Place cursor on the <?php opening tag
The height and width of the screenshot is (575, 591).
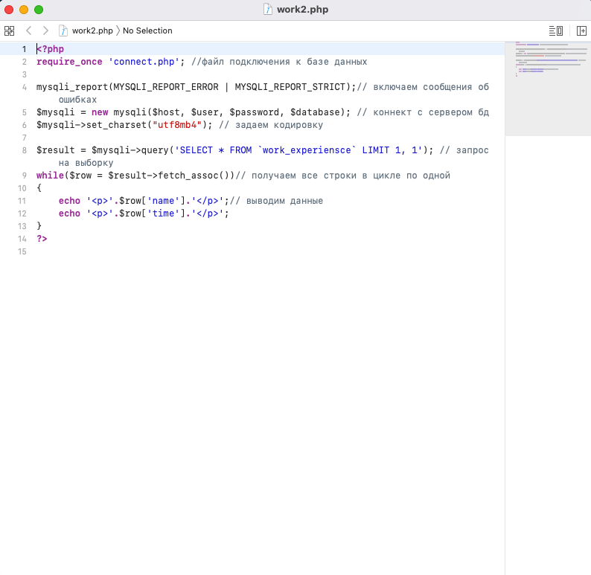pyautogui.click(x=50, y=49)
